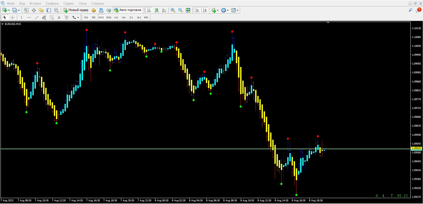Click the Новый ордер button
Viewport: 423px width, 204px height.
point(76,10)
